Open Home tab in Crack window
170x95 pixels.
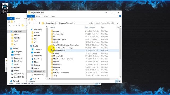(18, 18)
